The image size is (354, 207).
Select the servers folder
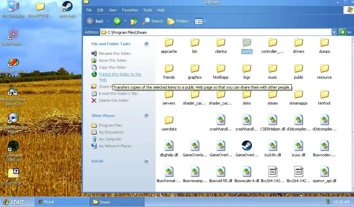[x=169, y=98]
